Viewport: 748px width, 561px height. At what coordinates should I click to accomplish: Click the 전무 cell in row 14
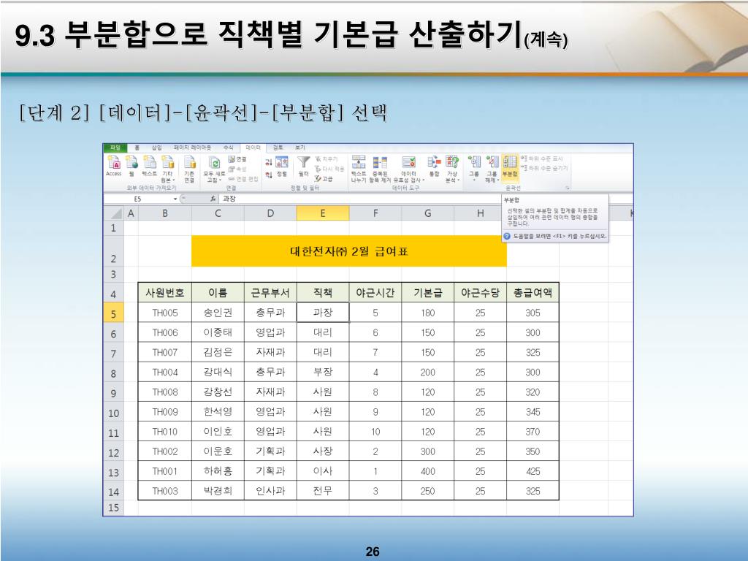point(323,491)
